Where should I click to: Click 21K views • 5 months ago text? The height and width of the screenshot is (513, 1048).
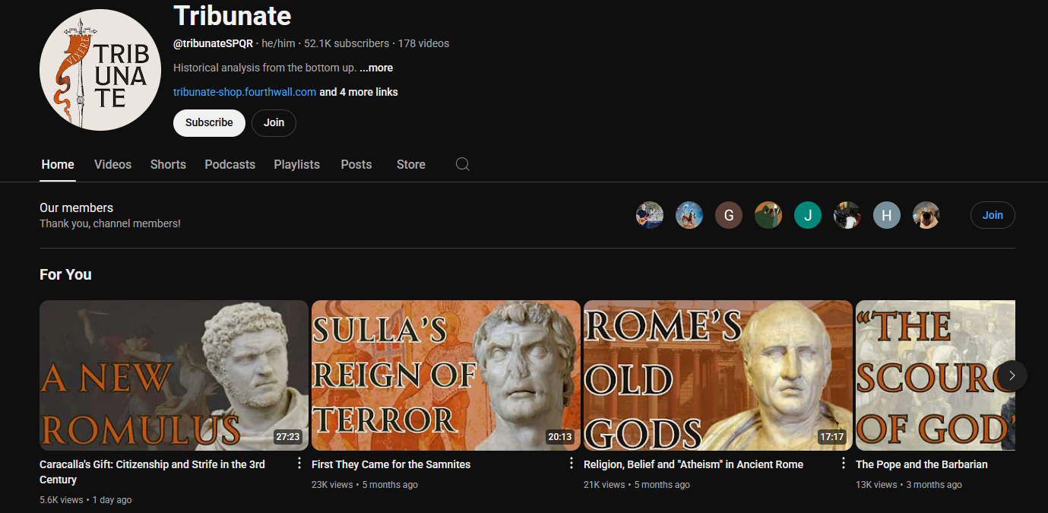click(637, 485)
